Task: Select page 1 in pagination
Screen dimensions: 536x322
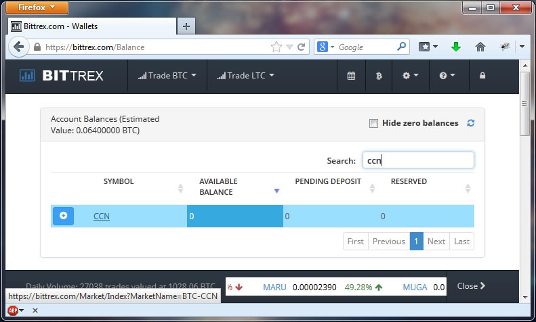Action: pyautogui.click(x=416, y=241)
